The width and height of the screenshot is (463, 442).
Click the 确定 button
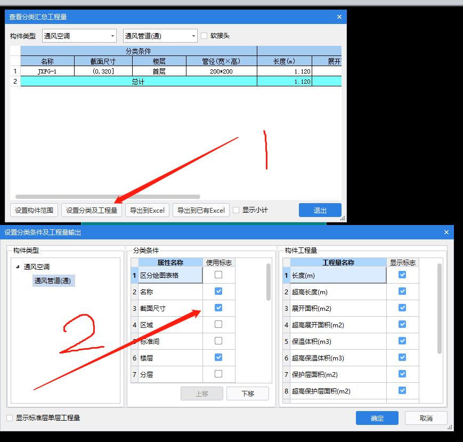coord(377,418)
